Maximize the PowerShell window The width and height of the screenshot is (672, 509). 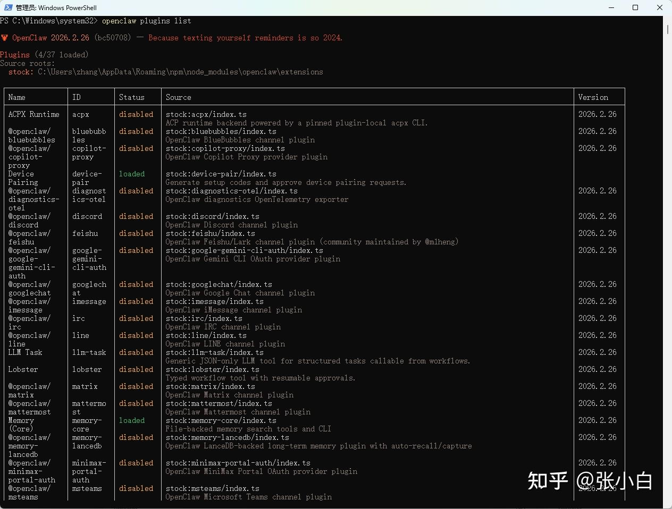[635, 7]
